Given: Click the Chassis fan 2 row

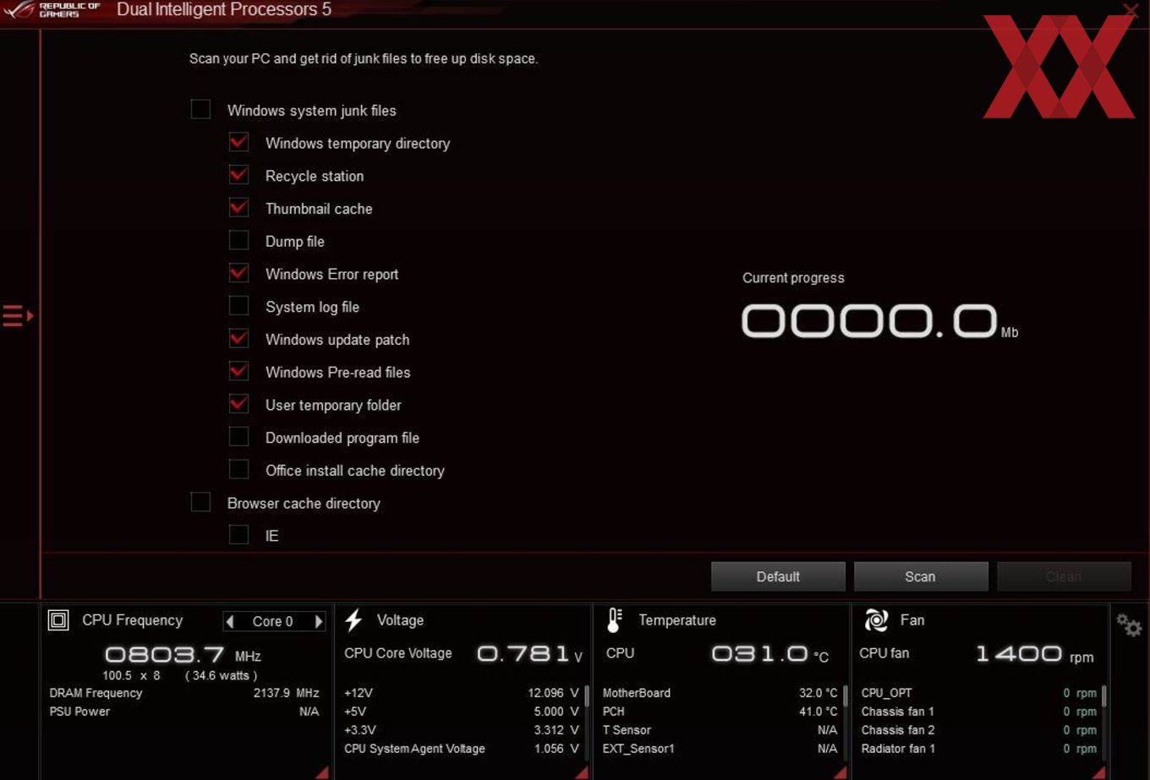Looking at the screenshot, I should point(978,730).
